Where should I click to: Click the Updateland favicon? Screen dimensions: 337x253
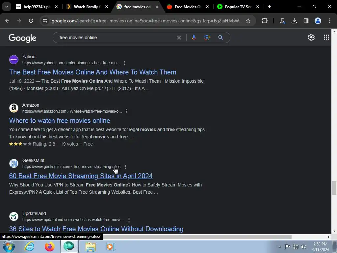tap(14, 216)
